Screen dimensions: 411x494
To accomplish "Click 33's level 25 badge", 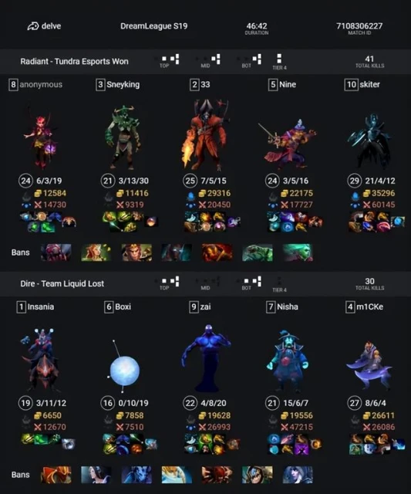I will coord(190,181).
